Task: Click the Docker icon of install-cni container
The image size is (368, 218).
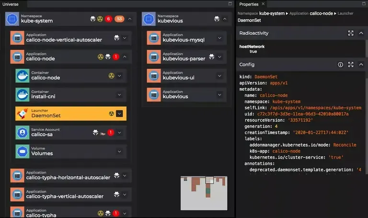Action: [x=23, y=95]
